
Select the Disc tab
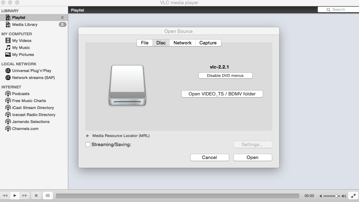pyautogui.click(x=161, y=43)
